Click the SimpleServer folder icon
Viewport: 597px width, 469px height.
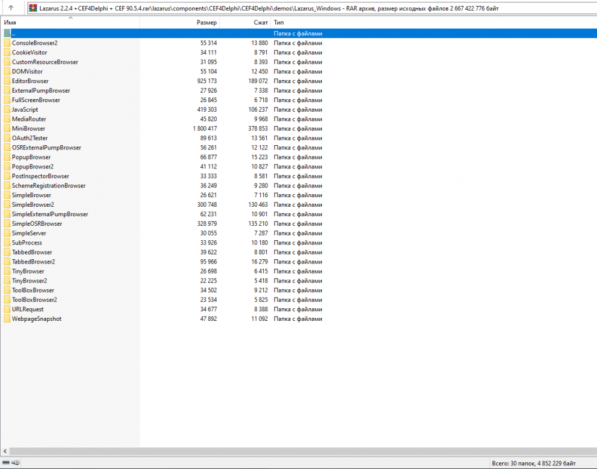7,234
